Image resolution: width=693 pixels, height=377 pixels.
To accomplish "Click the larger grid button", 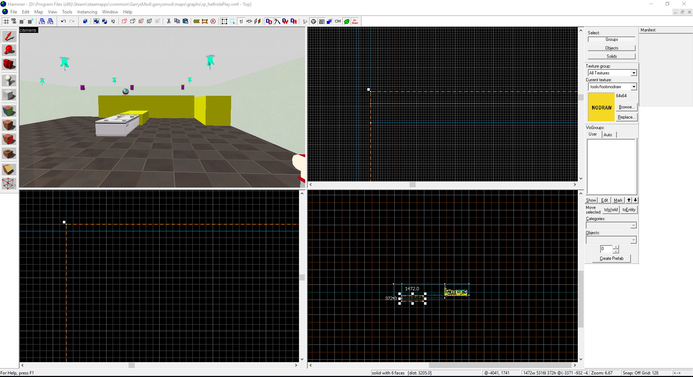I will click(x=30, y=21).
